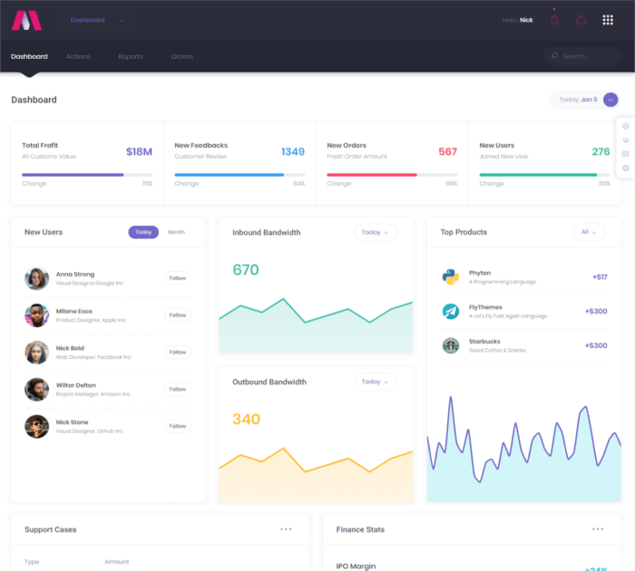Expand the Top Products All dropdown
This screenshot has height=571, width=635.
[x=590, y=232]
